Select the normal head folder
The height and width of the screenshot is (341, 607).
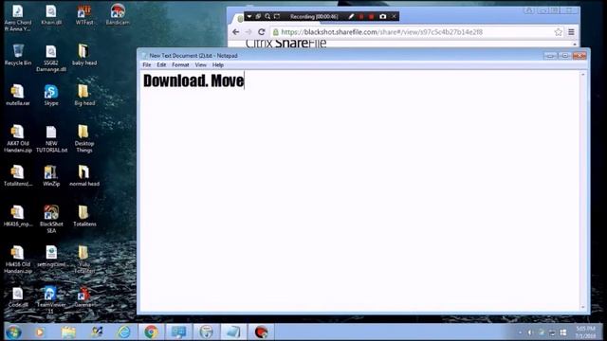click(84, 176)
